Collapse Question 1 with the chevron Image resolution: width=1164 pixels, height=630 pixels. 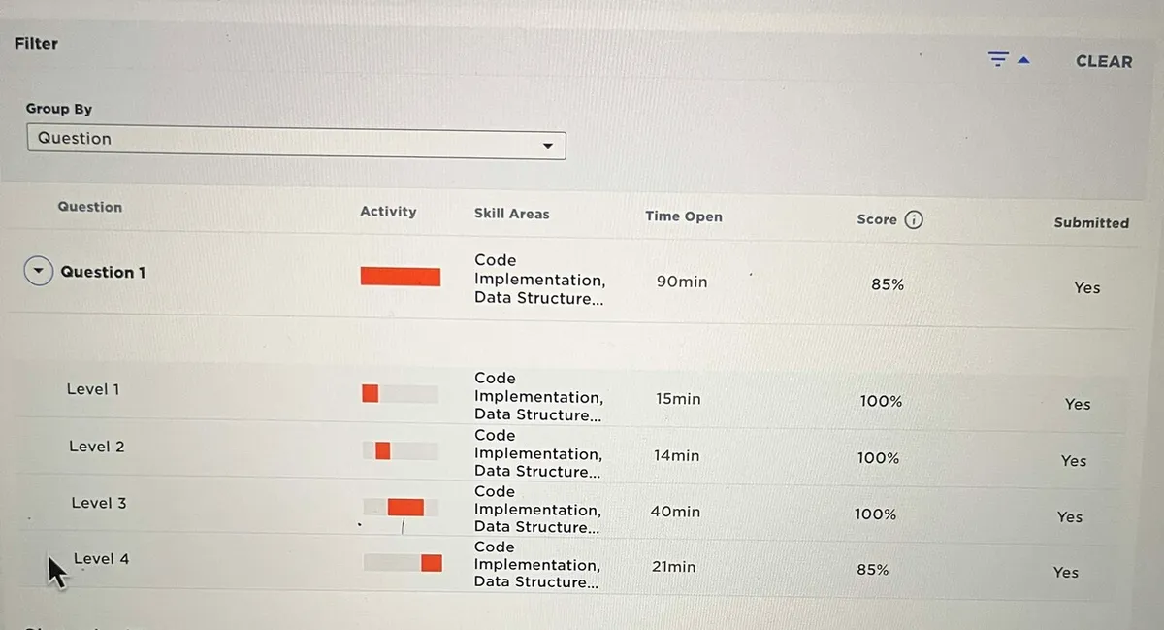pos(38,272)
